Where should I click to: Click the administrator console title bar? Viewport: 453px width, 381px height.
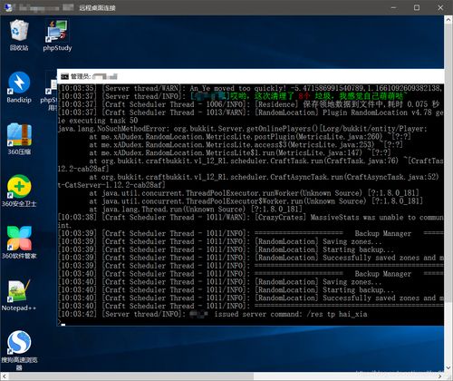pyautogui.click(x=251, y=76)
